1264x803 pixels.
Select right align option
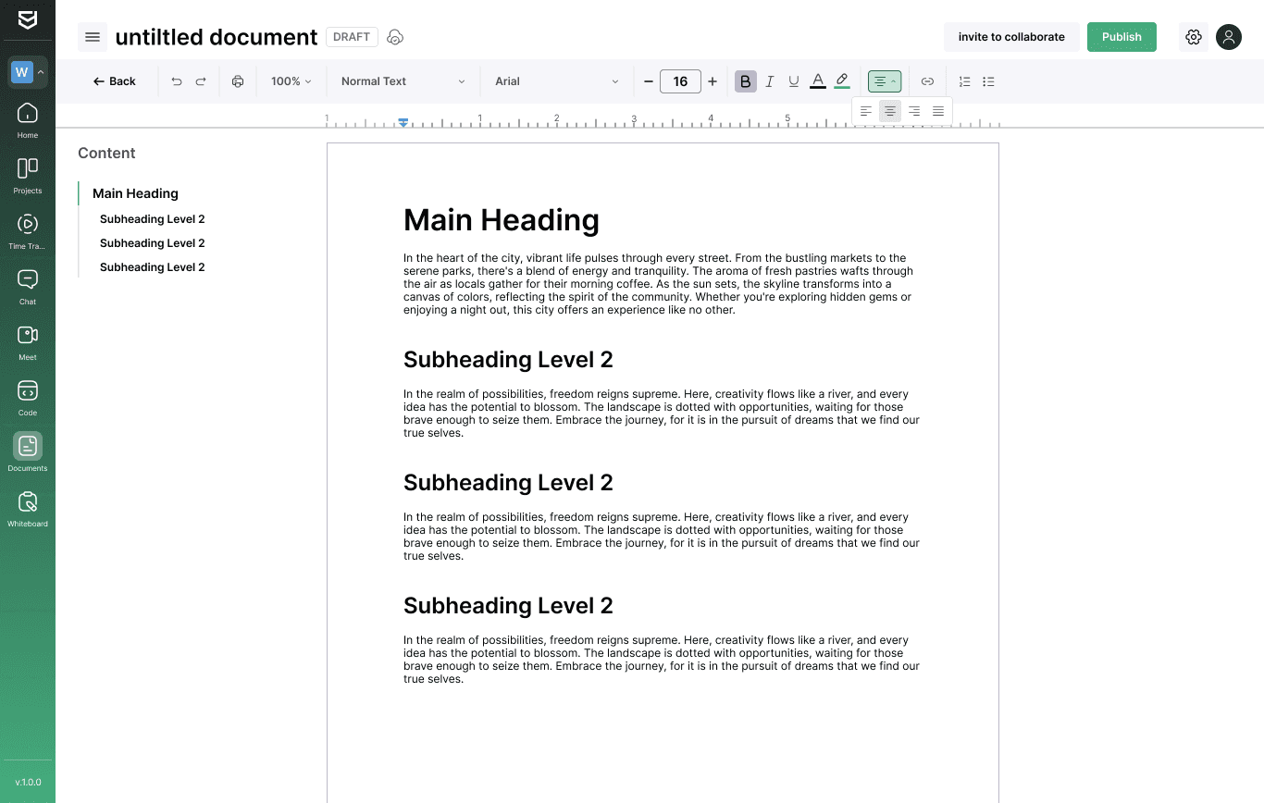pyautogui.click(x=914, y=111)
